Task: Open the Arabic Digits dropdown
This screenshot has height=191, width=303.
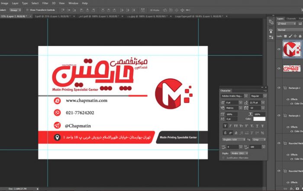Action: coord(239,153)
